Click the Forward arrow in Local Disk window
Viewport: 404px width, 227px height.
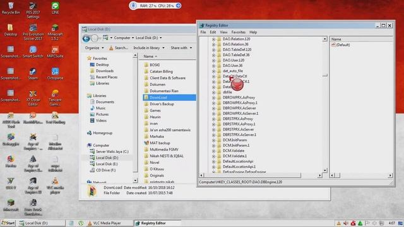tap(95, 38)
